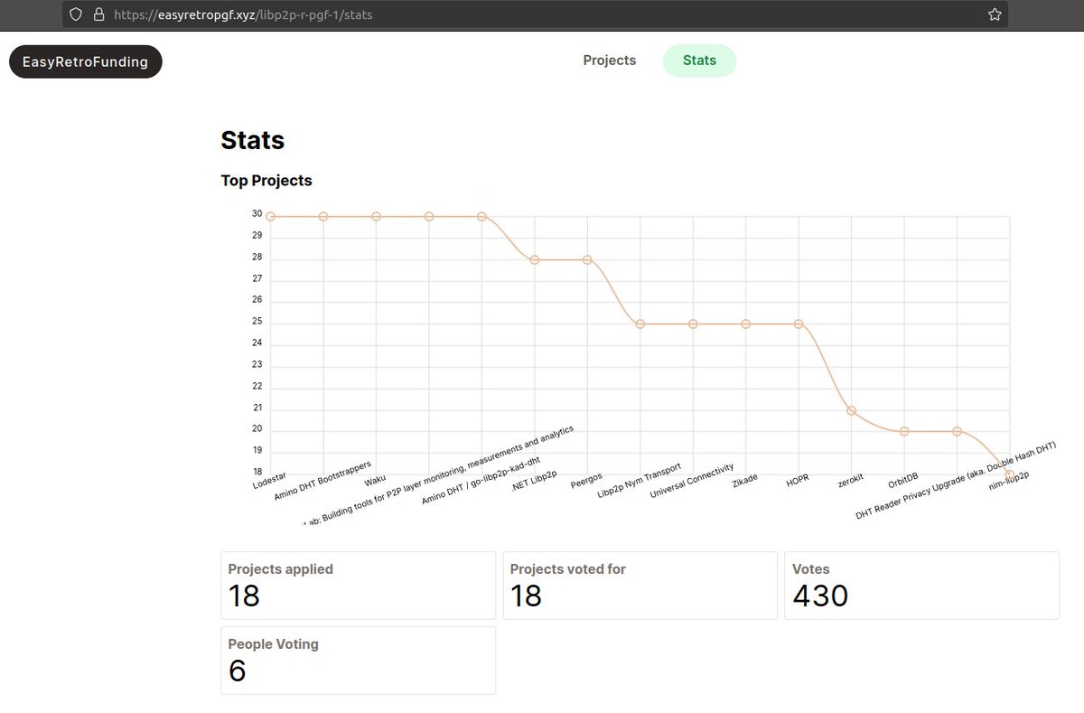Click the '.NET Libp2p' axis label

click(534, 480)
